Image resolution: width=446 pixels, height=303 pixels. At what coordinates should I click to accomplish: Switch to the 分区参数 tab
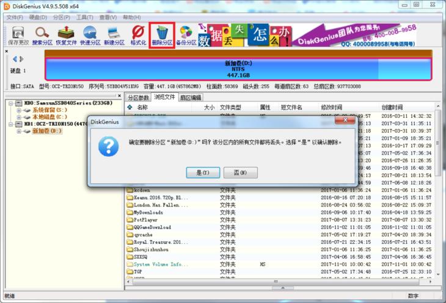pos(138,98)
